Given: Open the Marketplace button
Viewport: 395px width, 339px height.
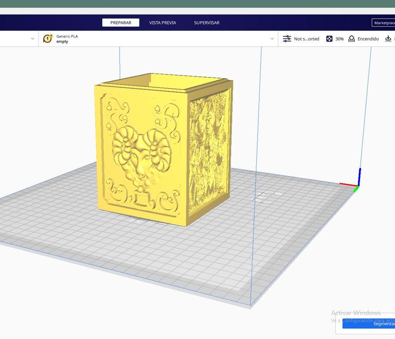Looking at the screenshot, I should 384,23.
